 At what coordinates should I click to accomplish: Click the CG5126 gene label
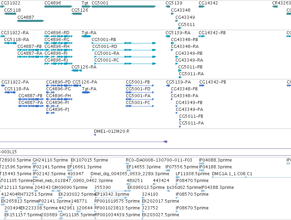click(x=80, y=10)
